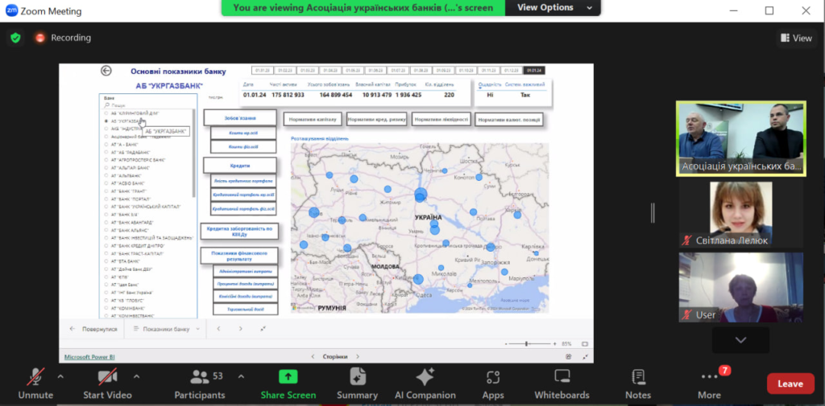
Task: Open Notes in the Zoom toolbar
Action: tap(638, 384)
